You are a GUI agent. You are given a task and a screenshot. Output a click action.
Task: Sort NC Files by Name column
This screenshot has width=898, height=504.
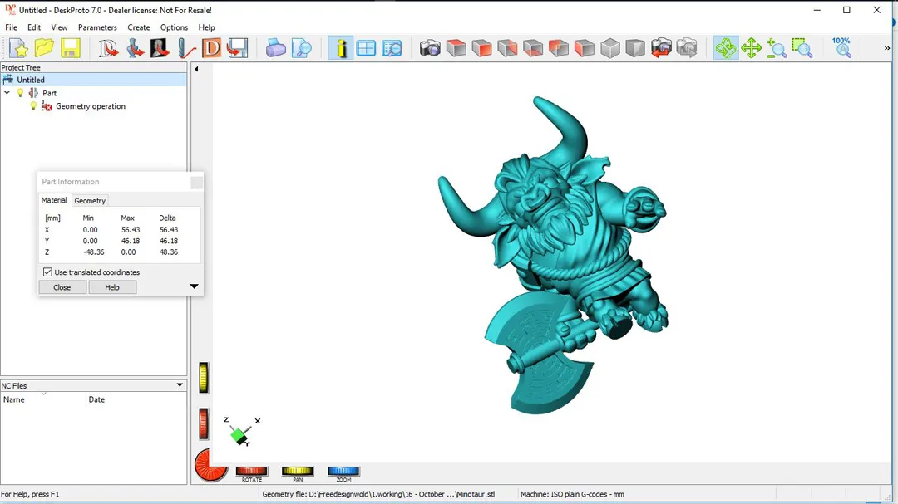tap(43, 399)
